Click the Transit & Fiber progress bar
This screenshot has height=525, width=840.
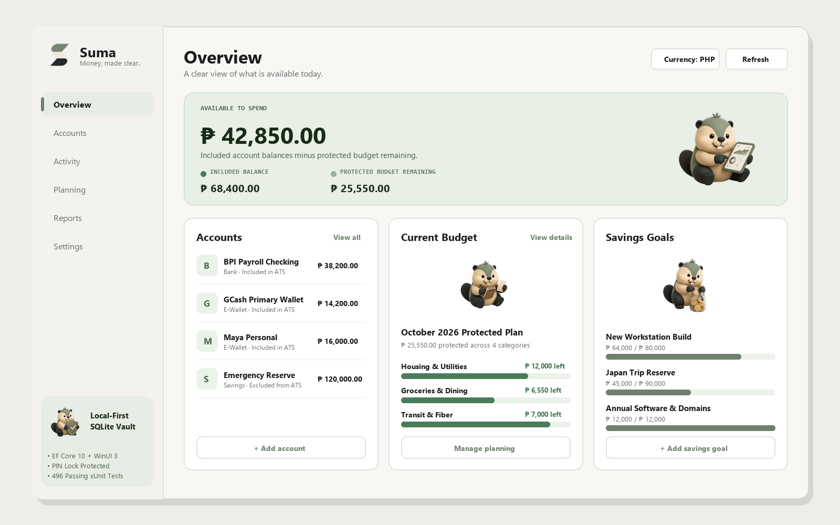(486, 424)
